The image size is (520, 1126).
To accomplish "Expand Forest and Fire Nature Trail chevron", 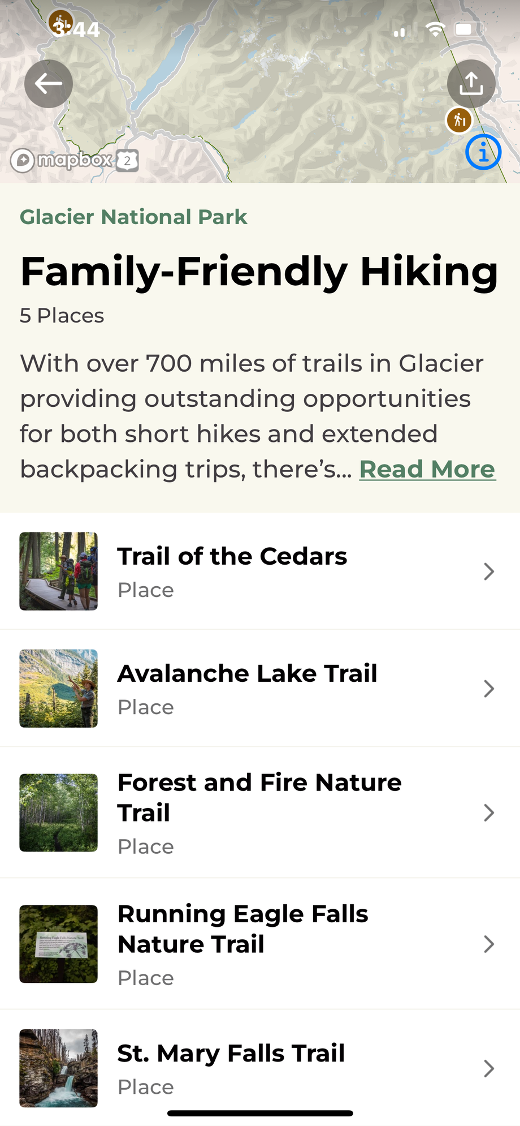I will [x=489, y=813].
